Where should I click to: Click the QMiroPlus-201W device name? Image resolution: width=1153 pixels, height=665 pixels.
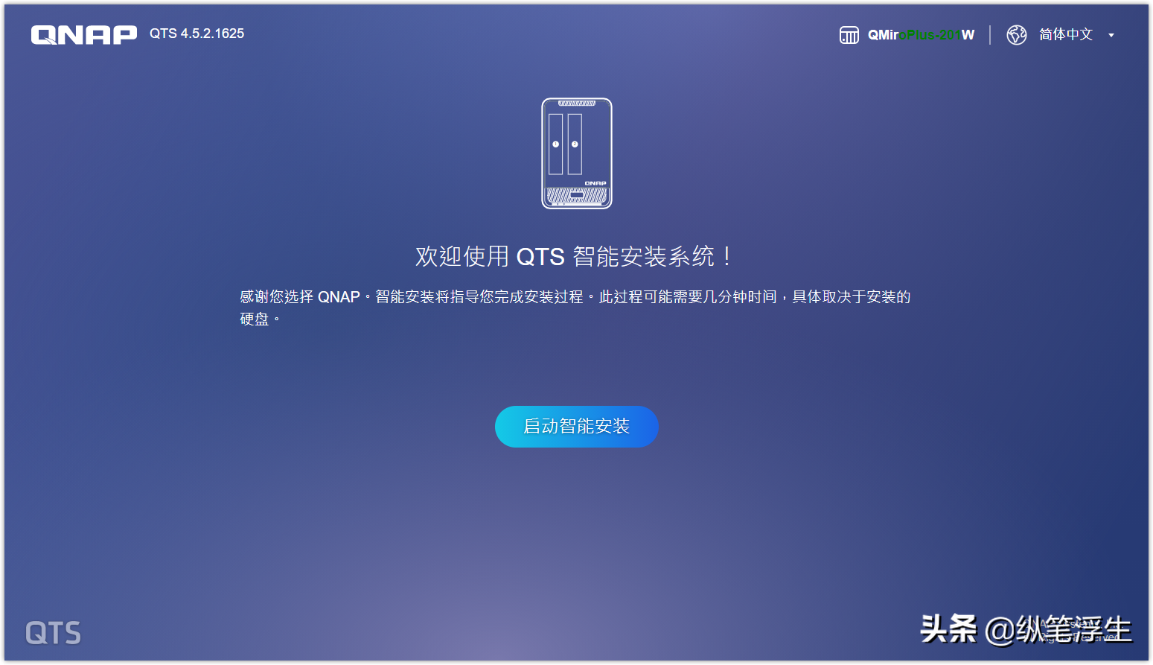921,35
